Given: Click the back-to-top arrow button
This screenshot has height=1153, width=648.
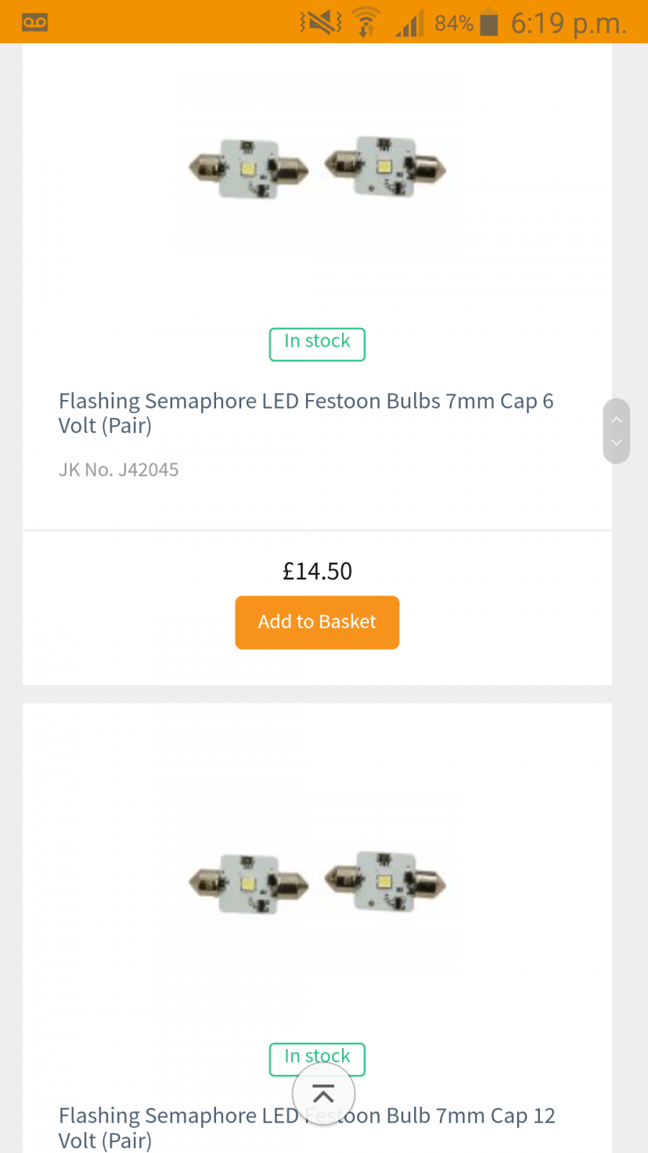Looking at the screenshot, I should [x=323, y=1094].
